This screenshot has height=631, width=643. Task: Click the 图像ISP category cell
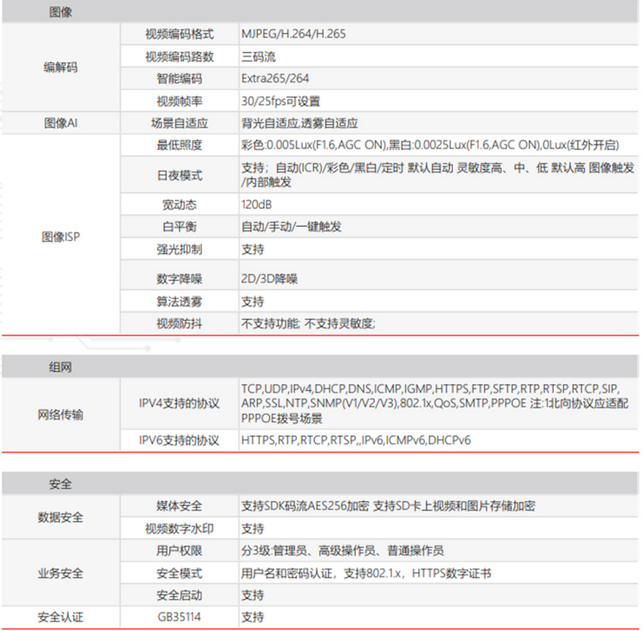tap(60, 236)
